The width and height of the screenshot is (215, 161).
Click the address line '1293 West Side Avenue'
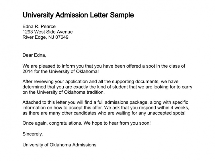tap(48, 32)
